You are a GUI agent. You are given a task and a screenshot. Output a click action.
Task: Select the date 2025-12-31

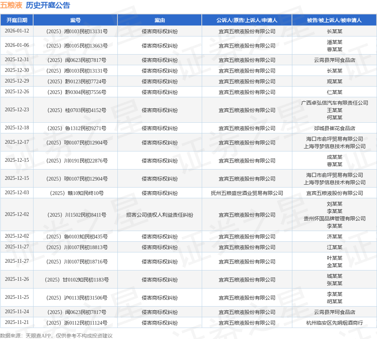pyautogui.click(x=17, y=60)
